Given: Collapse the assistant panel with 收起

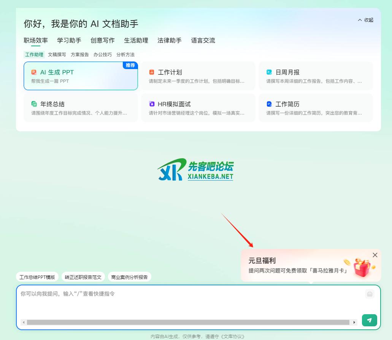Looking at the screenshot, I should (365, 20).
